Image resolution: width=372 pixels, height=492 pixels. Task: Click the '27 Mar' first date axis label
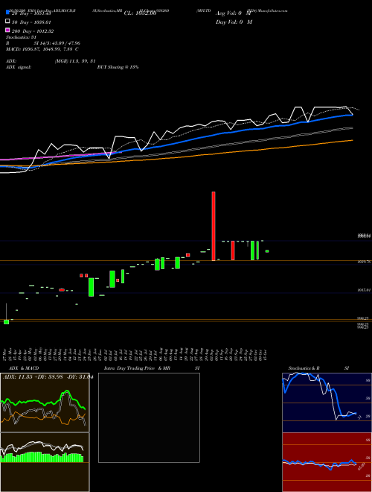pyautogui.click(x=5, y=354)
